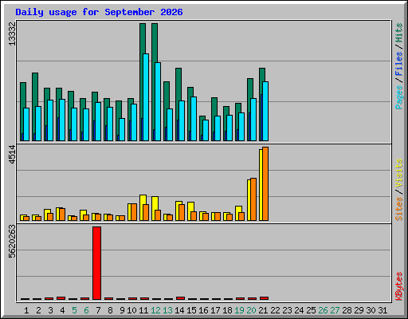Click green weekend day label 6
This screenshot has height=319, width=408.
tap(86, 310)
